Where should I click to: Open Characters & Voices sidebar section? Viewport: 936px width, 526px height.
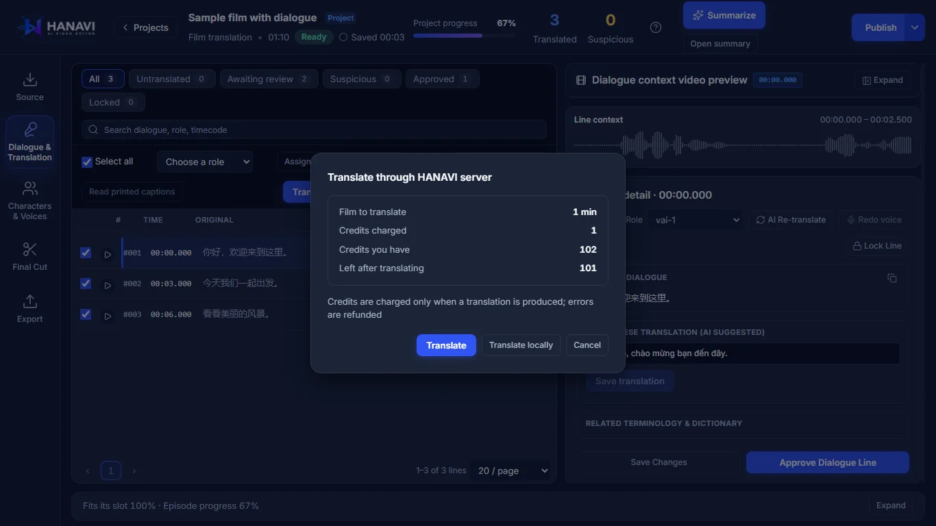29,201
